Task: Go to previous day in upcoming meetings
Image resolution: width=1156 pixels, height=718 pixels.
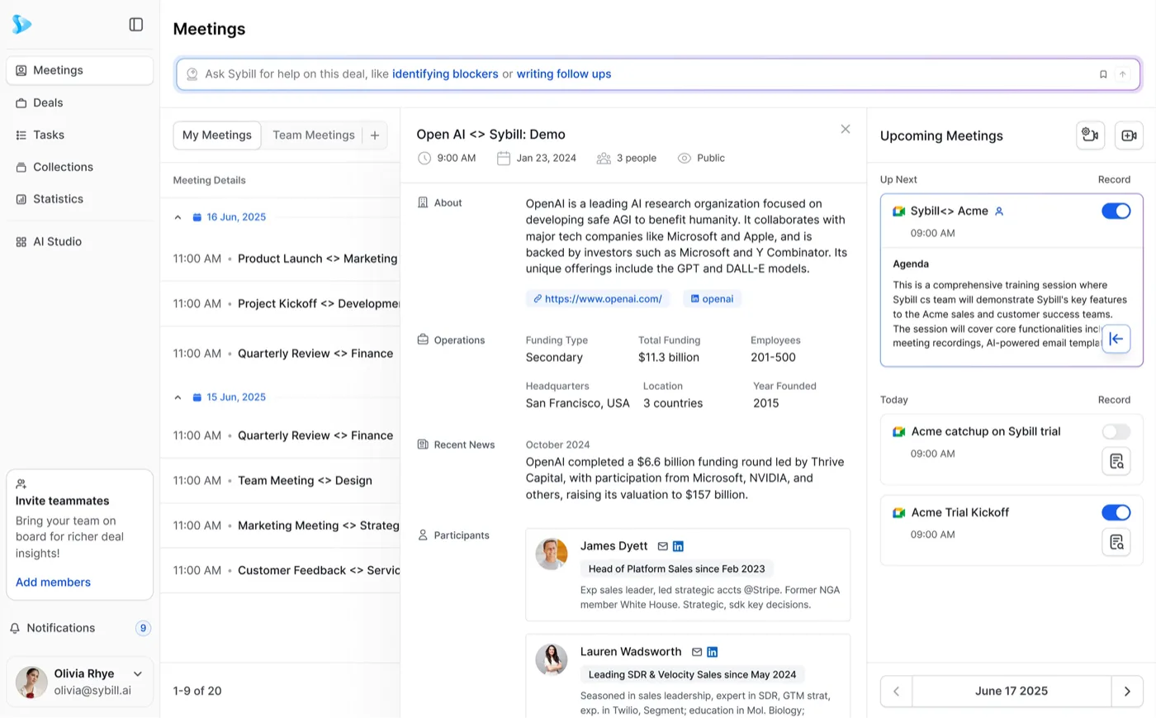Action: (x=897, y=692)
